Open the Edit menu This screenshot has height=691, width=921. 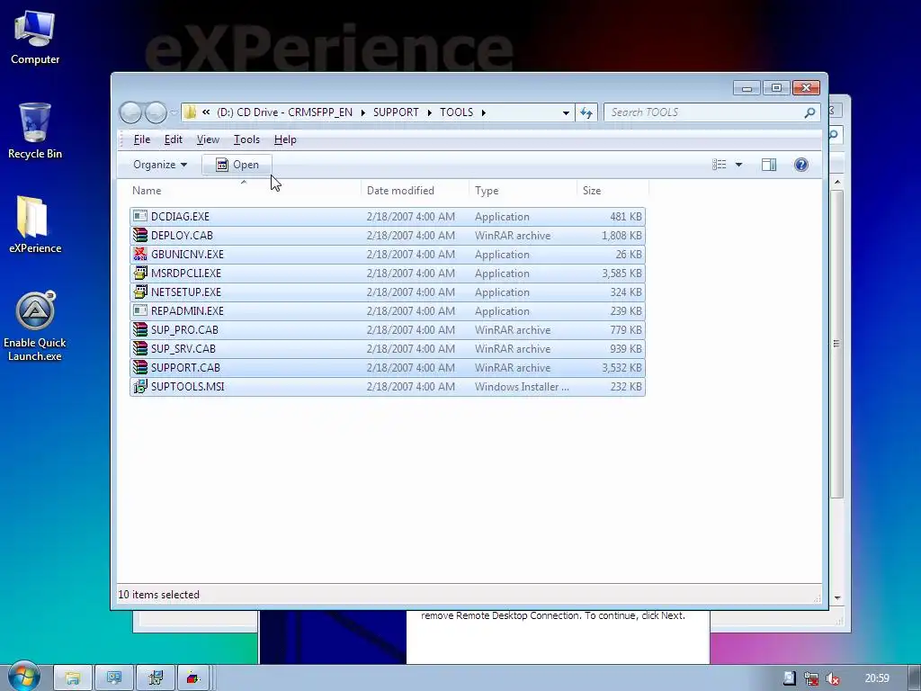point(173,139)
